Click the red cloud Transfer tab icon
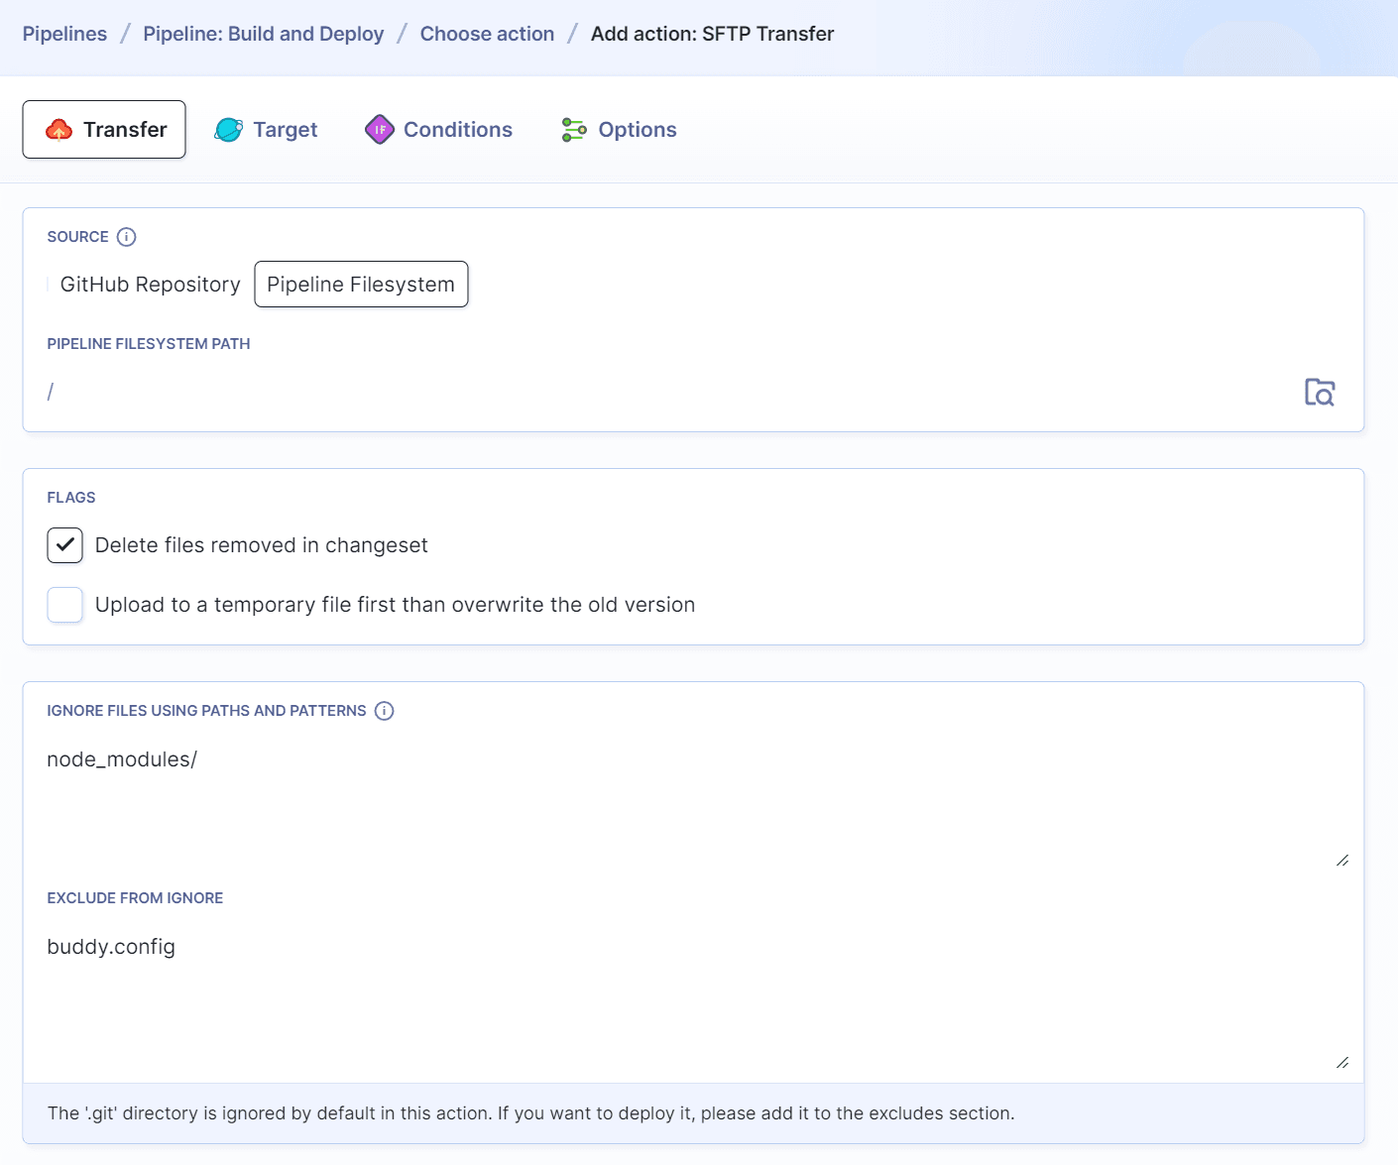Image resolution: width=1398 pixels, height=1165 pixels. click(x=59, y=130)
